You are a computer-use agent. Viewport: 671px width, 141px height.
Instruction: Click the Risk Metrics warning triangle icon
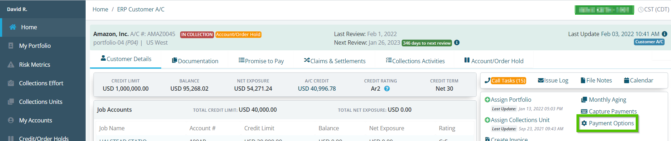pos(11,65)
